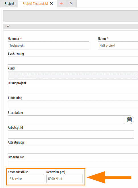Focus the Namn field with Nytt projekt
138x188 pixels.
coord(118,46)
